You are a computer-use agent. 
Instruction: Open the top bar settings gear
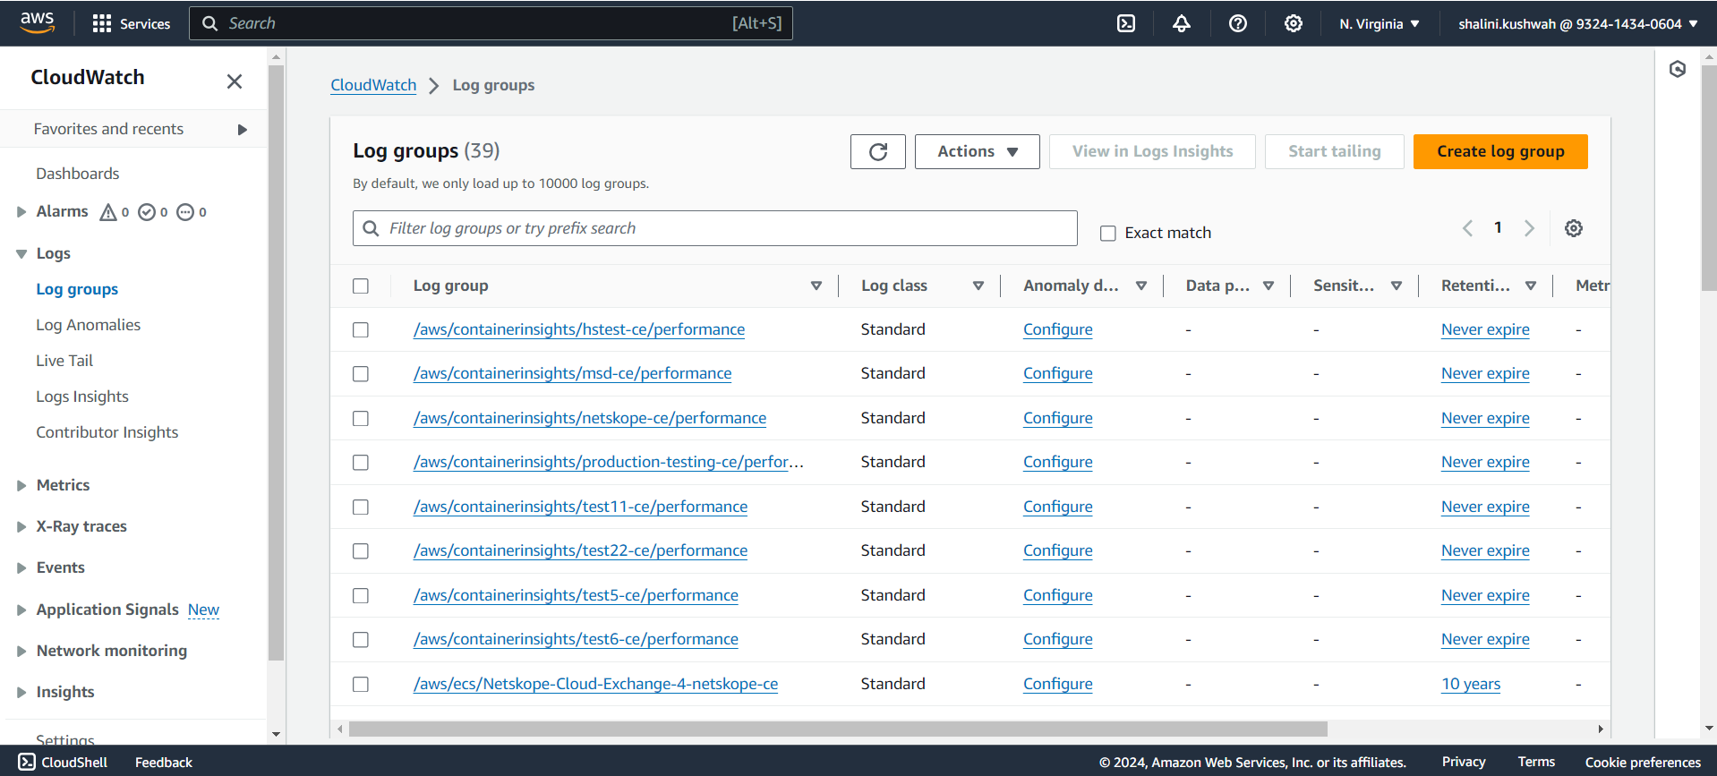1294,23
